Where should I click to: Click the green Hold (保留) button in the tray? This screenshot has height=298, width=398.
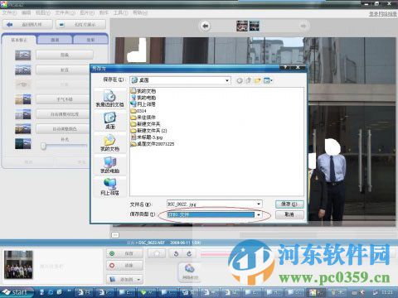[x=124, y=253]
